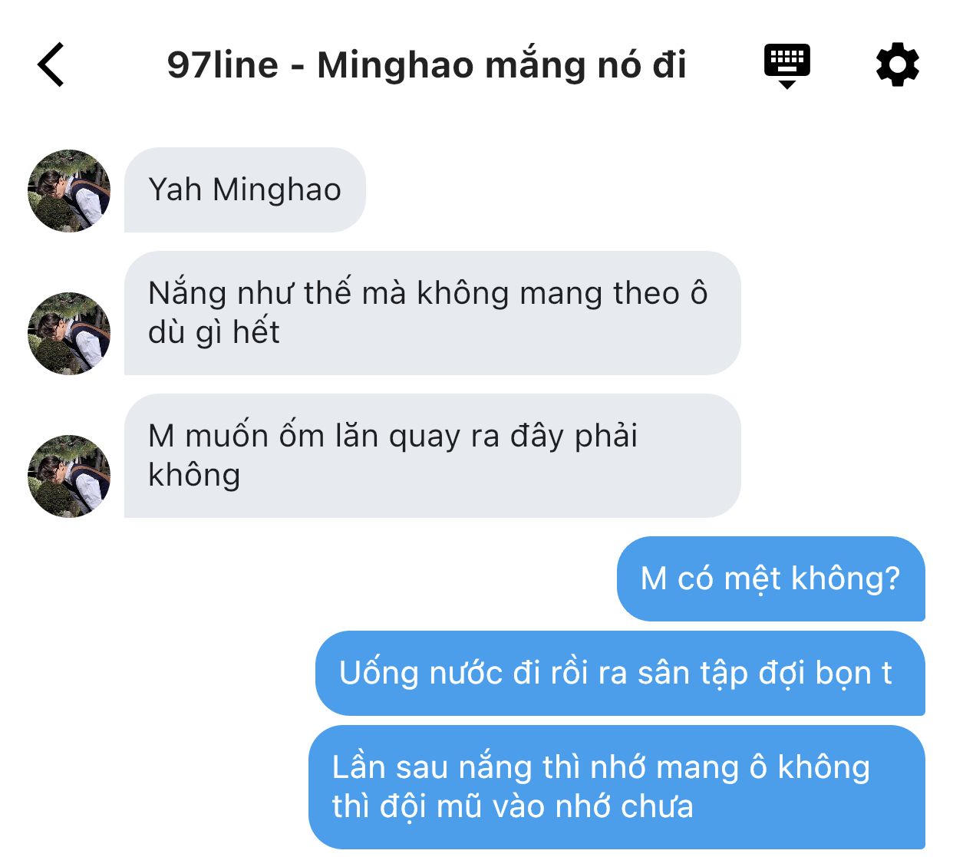
Task: Click the word 'Minghao' in first message
Action: click(277, 190)
